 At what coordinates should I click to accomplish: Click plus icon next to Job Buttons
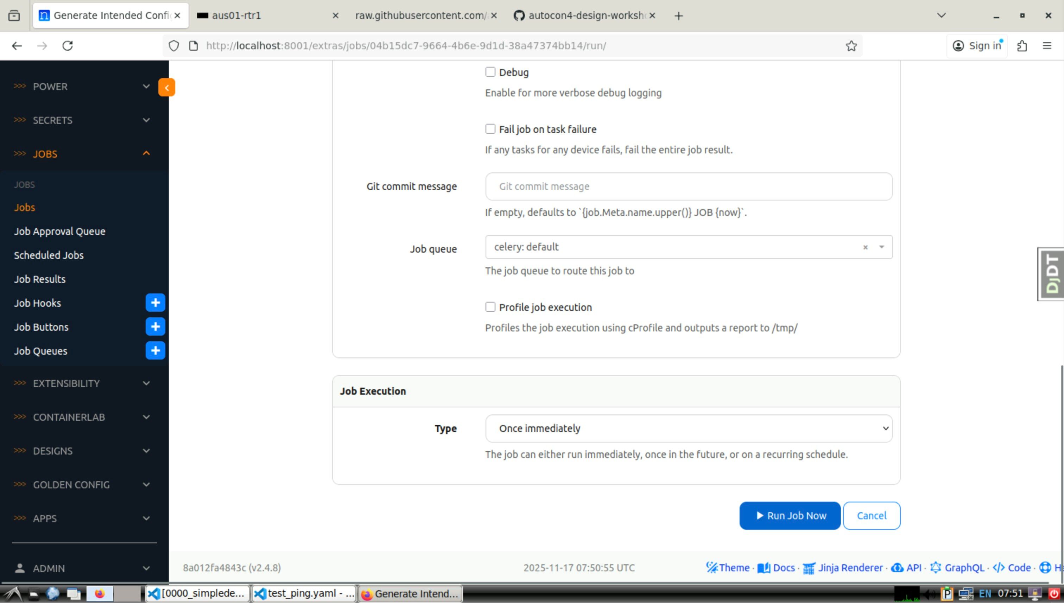tap(155, 327)
